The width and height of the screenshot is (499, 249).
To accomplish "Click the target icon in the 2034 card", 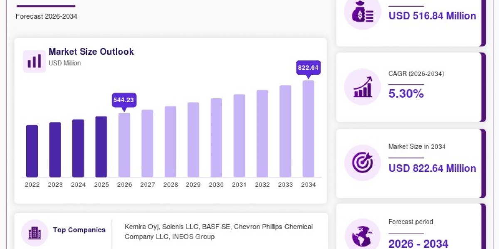I will (362, 163).
